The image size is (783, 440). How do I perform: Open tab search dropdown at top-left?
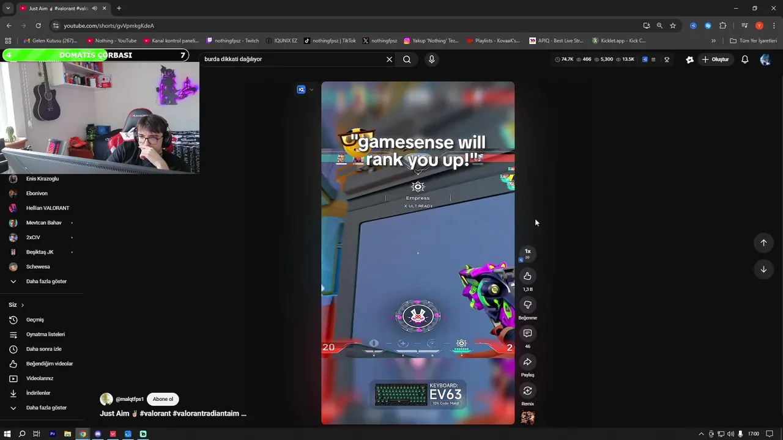(x=8, y=9)
